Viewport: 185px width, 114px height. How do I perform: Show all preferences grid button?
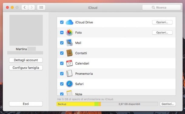41,8
